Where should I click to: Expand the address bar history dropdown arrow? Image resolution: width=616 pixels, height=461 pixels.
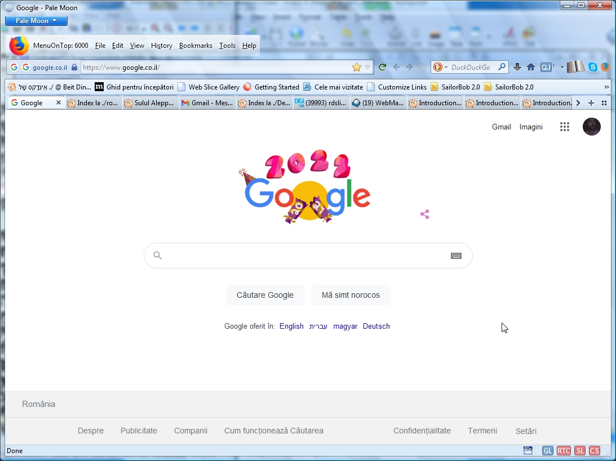(x=367, y=67)
